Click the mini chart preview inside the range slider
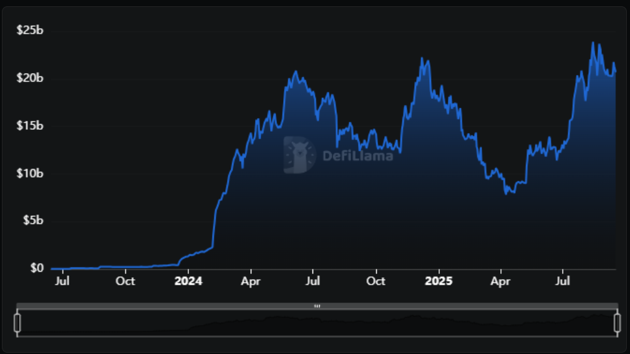The width and height of the screenshot is (630, 354). (317, 323)
